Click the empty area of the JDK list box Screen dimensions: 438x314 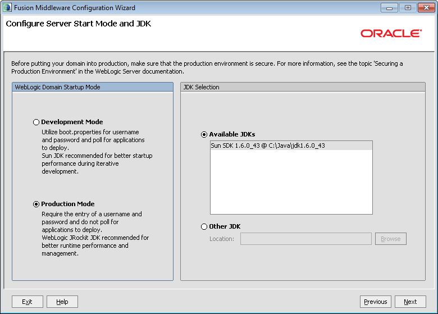point(291,181)
